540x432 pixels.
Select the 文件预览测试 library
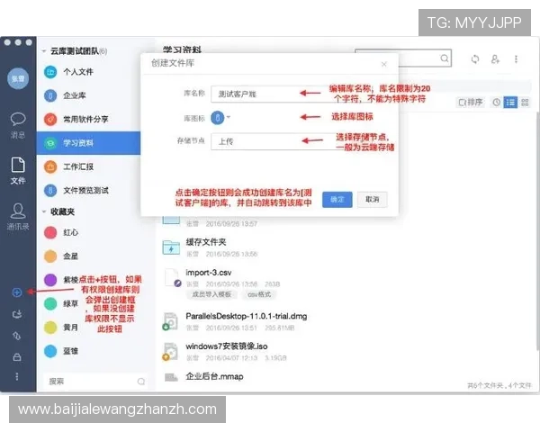click(88, 191)
